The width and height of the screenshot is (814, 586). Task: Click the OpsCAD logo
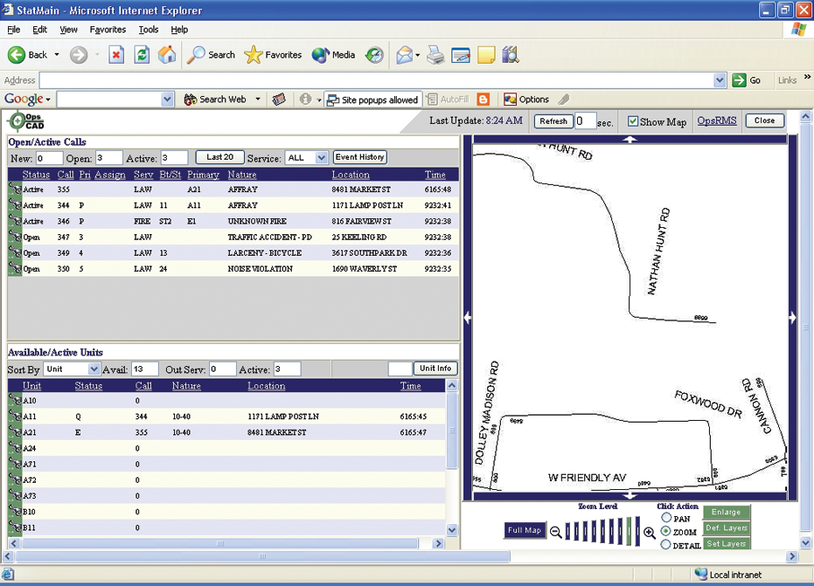26,122
